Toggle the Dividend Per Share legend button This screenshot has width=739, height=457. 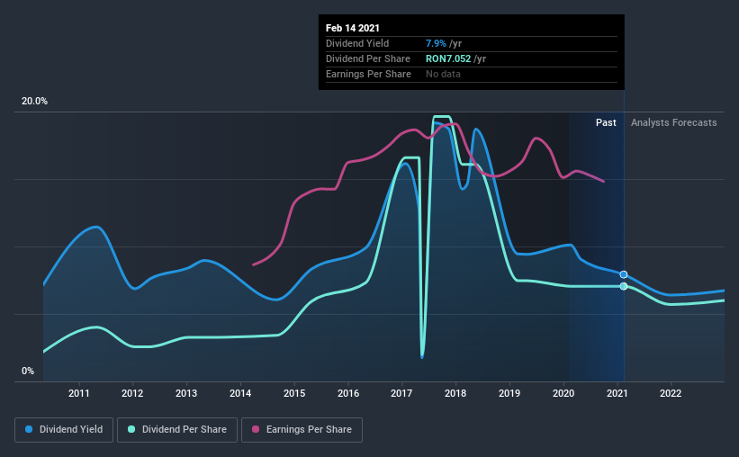pyautogui.click(x=177, y=430)
